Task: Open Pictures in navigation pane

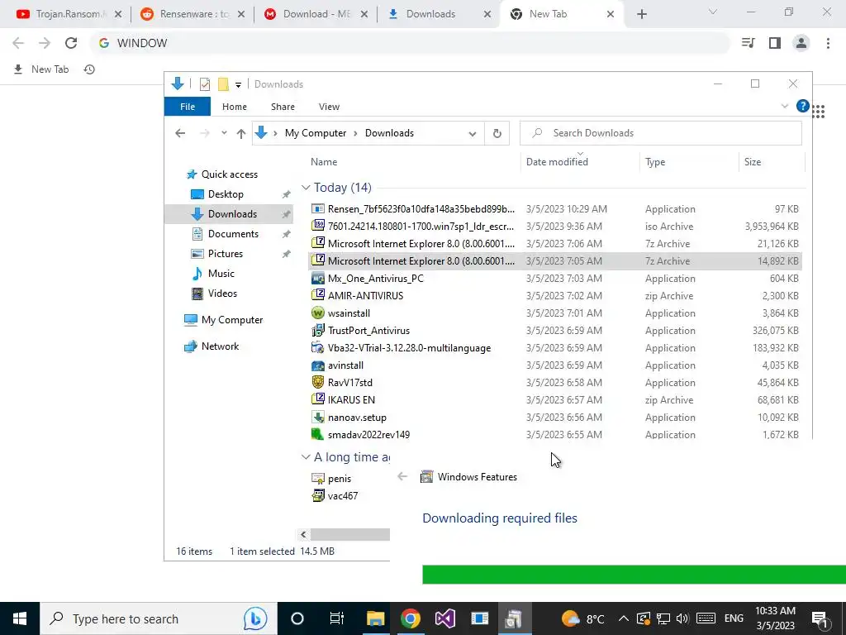Action: (225, 254)
